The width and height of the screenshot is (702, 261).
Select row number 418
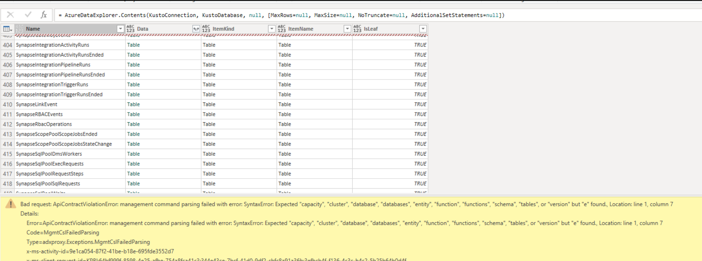click(x=8, y=184)
